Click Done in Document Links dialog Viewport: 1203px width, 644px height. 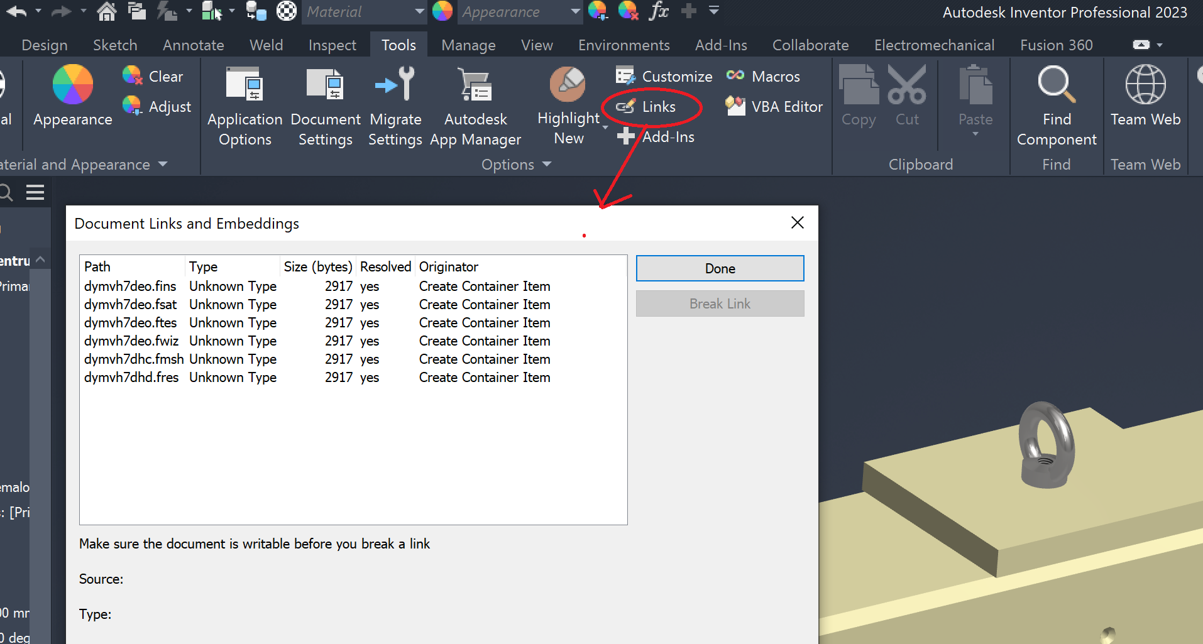point(719,268)
